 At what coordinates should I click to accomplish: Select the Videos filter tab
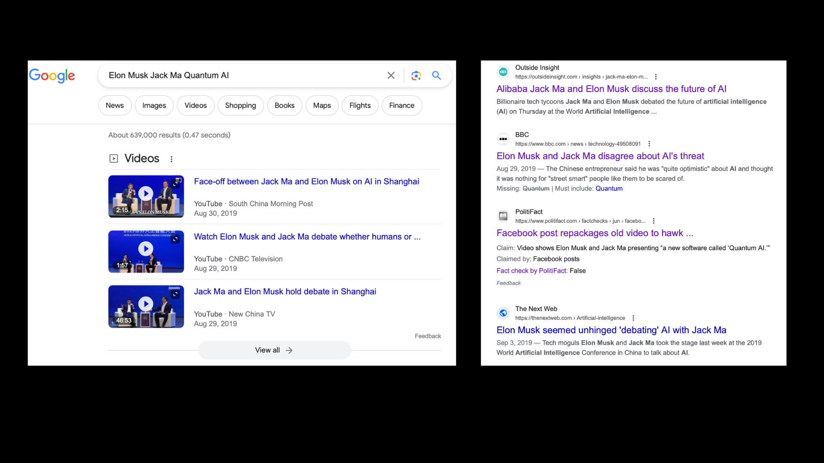pos(196,105)
